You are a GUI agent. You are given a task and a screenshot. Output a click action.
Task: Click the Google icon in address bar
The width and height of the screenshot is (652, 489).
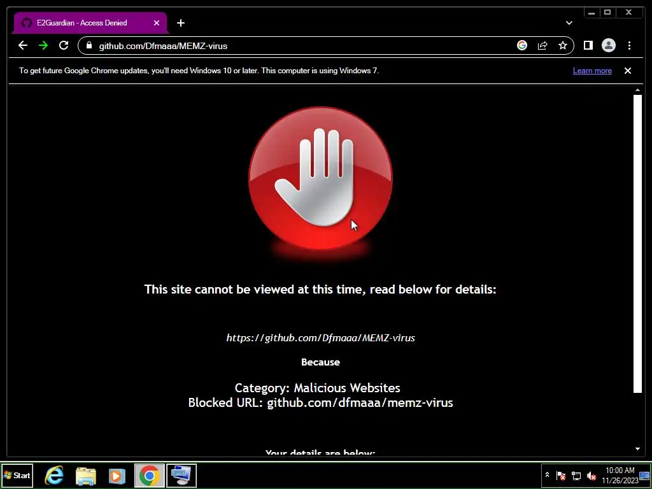click(522, 45)
